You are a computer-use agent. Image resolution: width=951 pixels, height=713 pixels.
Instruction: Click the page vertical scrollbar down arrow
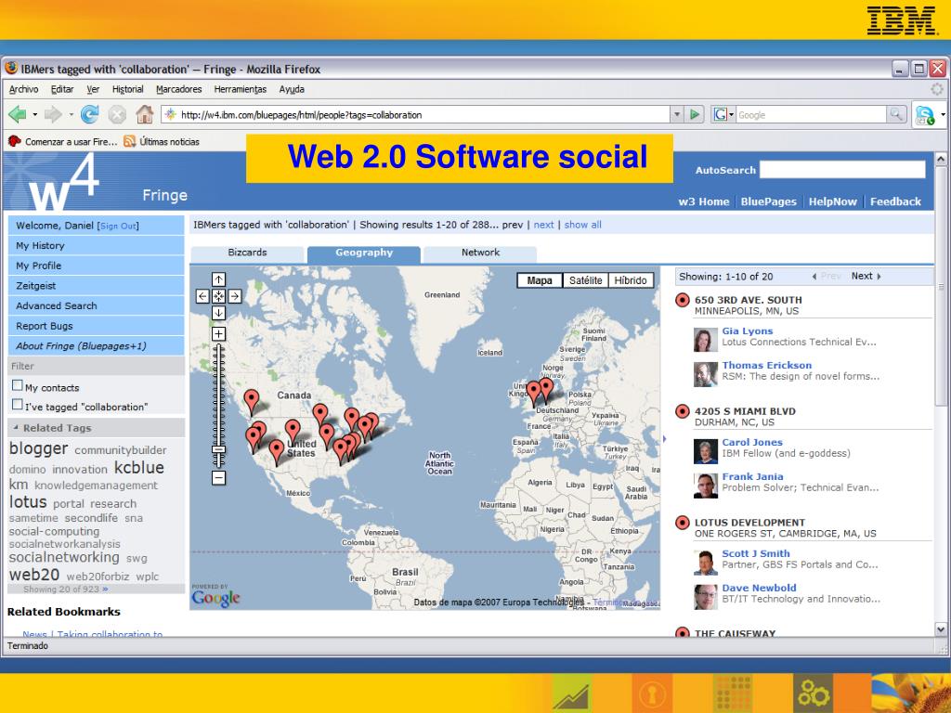(941, 629)
